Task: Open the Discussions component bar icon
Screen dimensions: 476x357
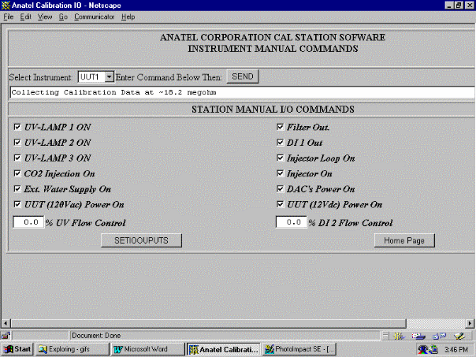Action: click(x=439, y=336)
